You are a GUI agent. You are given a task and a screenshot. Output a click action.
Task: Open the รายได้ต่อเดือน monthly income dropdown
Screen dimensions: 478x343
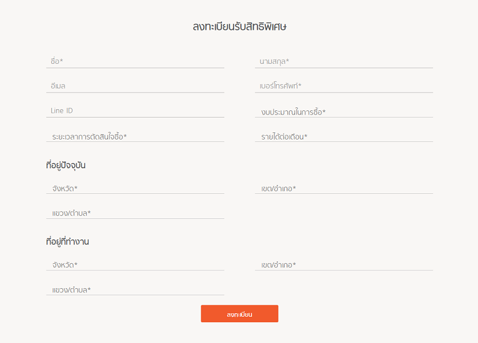[344, 137]
